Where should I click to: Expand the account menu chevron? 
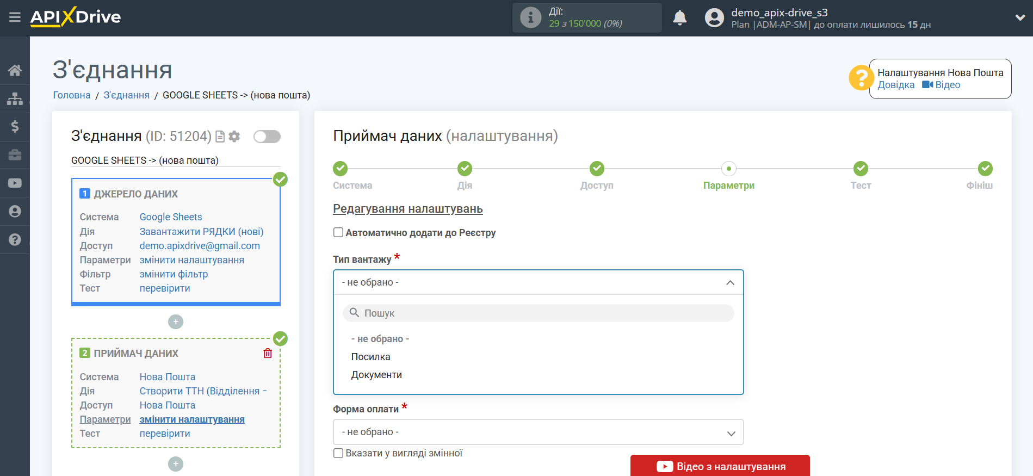[1020, 17]
